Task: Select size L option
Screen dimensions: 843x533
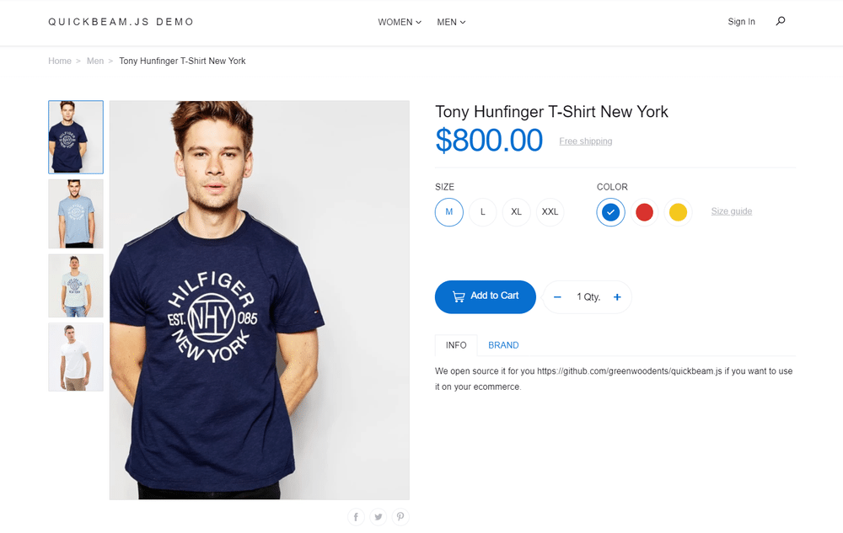Action: click(483, 212)
